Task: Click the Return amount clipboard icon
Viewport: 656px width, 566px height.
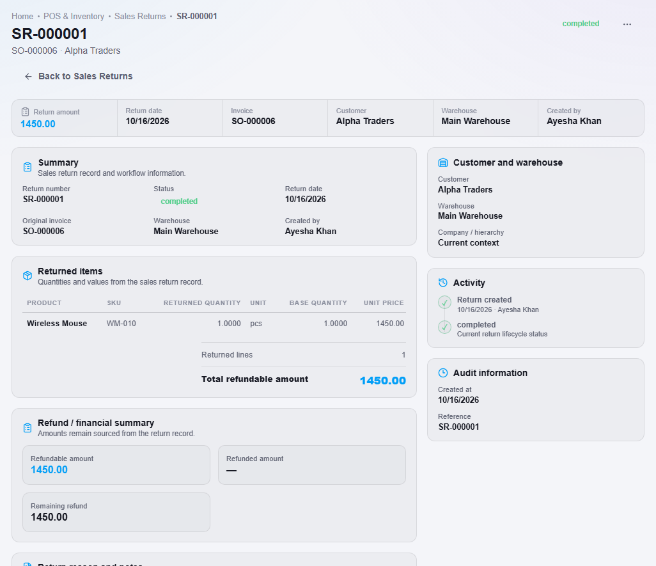Action: tap(25, 112)
